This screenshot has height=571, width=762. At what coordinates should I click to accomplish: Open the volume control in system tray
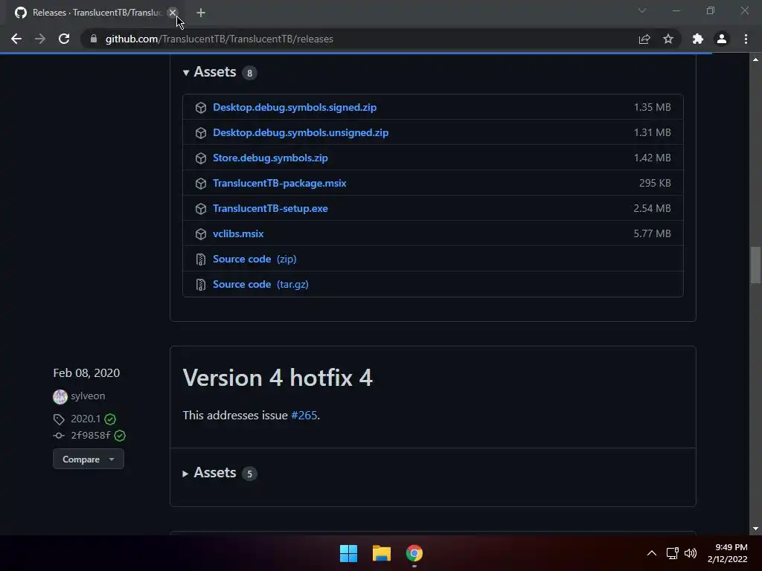[690, 553]
